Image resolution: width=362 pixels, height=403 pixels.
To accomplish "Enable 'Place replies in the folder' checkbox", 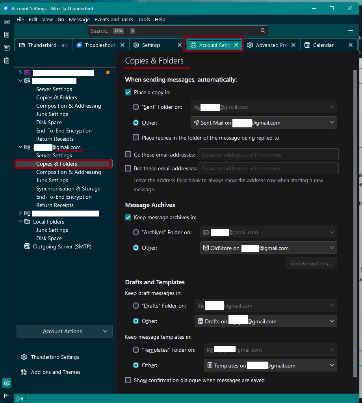I will click(x=136, y=137).
